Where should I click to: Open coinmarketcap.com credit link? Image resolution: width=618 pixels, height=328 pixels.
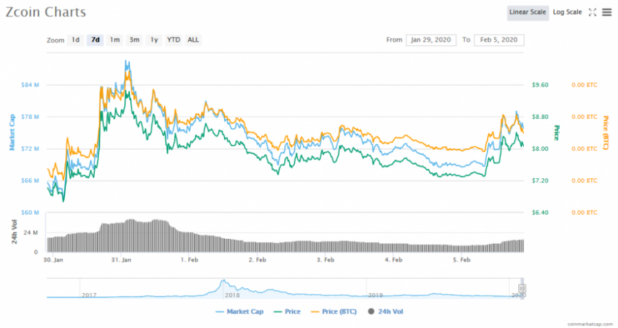point(590,324)
